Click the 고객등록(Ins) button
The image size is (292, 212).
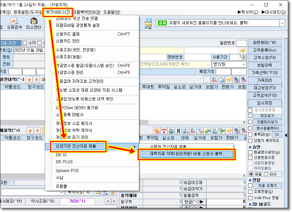tap(264, 50)
